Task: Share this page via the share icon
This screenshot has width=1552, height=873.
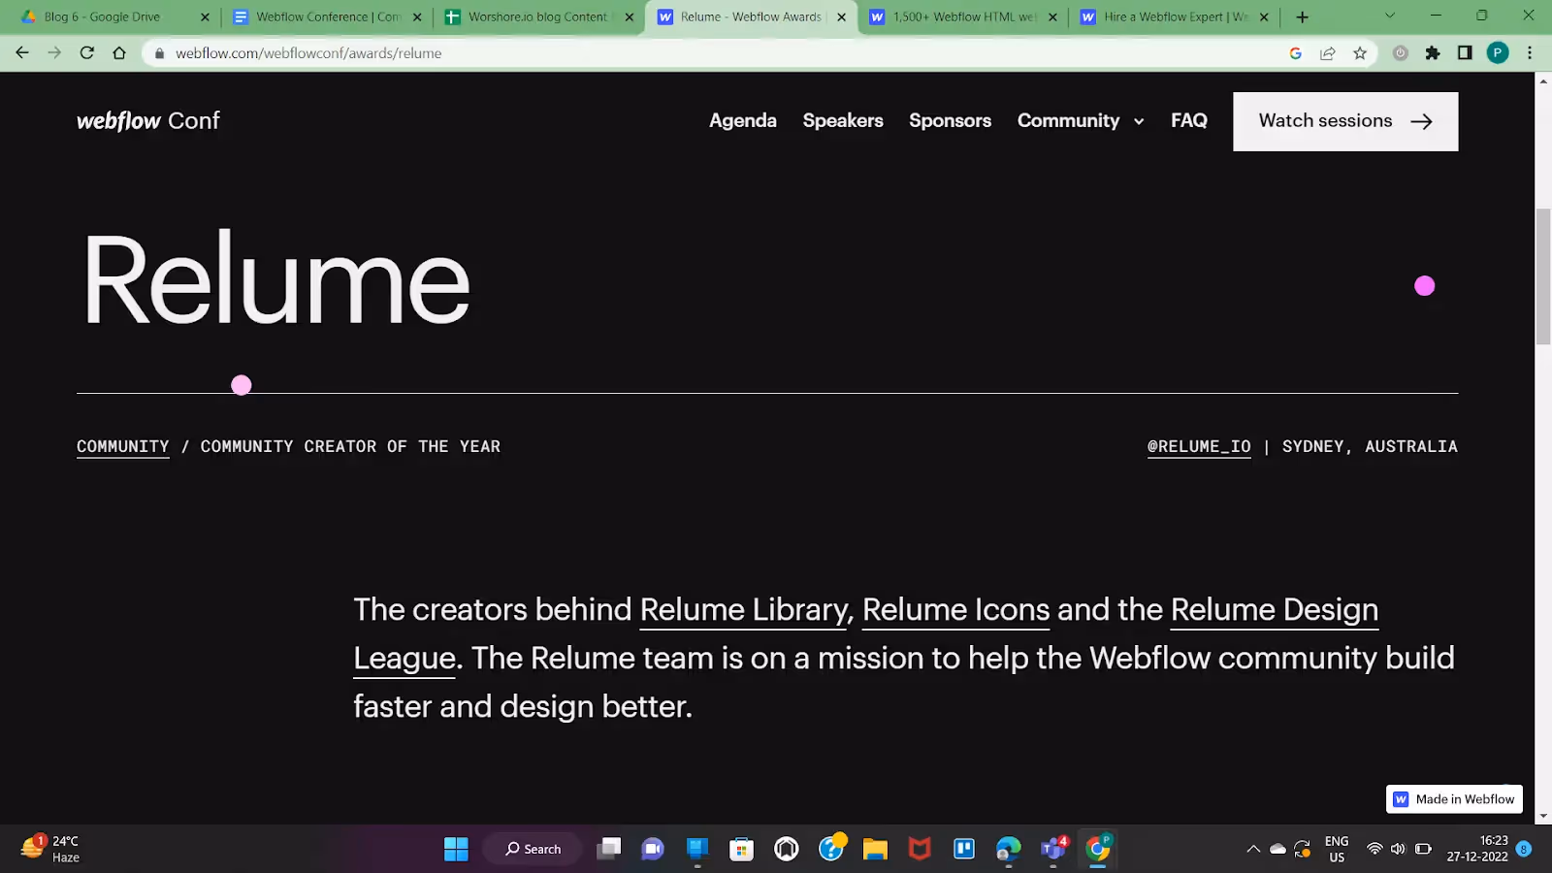Action: (1327, 53)
